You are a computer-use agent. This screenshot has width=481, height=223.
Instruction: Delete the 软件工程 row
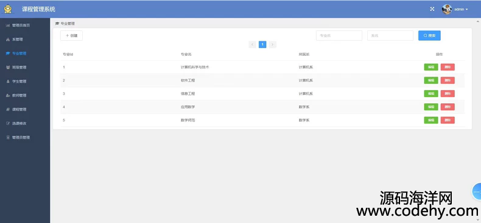coord(448,80)
